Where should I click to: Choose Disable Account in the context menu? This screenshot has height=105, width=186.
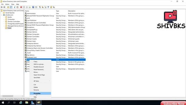[x=40, y=67]
